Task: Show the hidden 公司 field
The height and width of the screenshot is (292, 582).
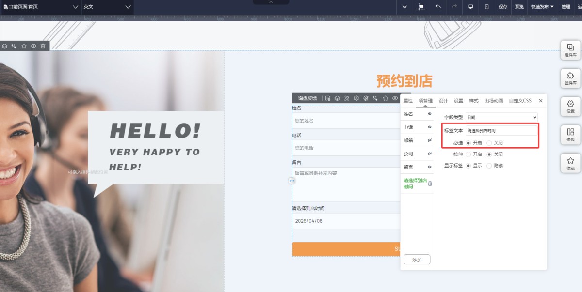Action: (430, 154)
